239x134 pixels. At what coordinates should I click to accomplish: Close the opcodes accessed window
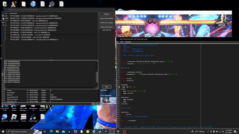coord(113,10)
